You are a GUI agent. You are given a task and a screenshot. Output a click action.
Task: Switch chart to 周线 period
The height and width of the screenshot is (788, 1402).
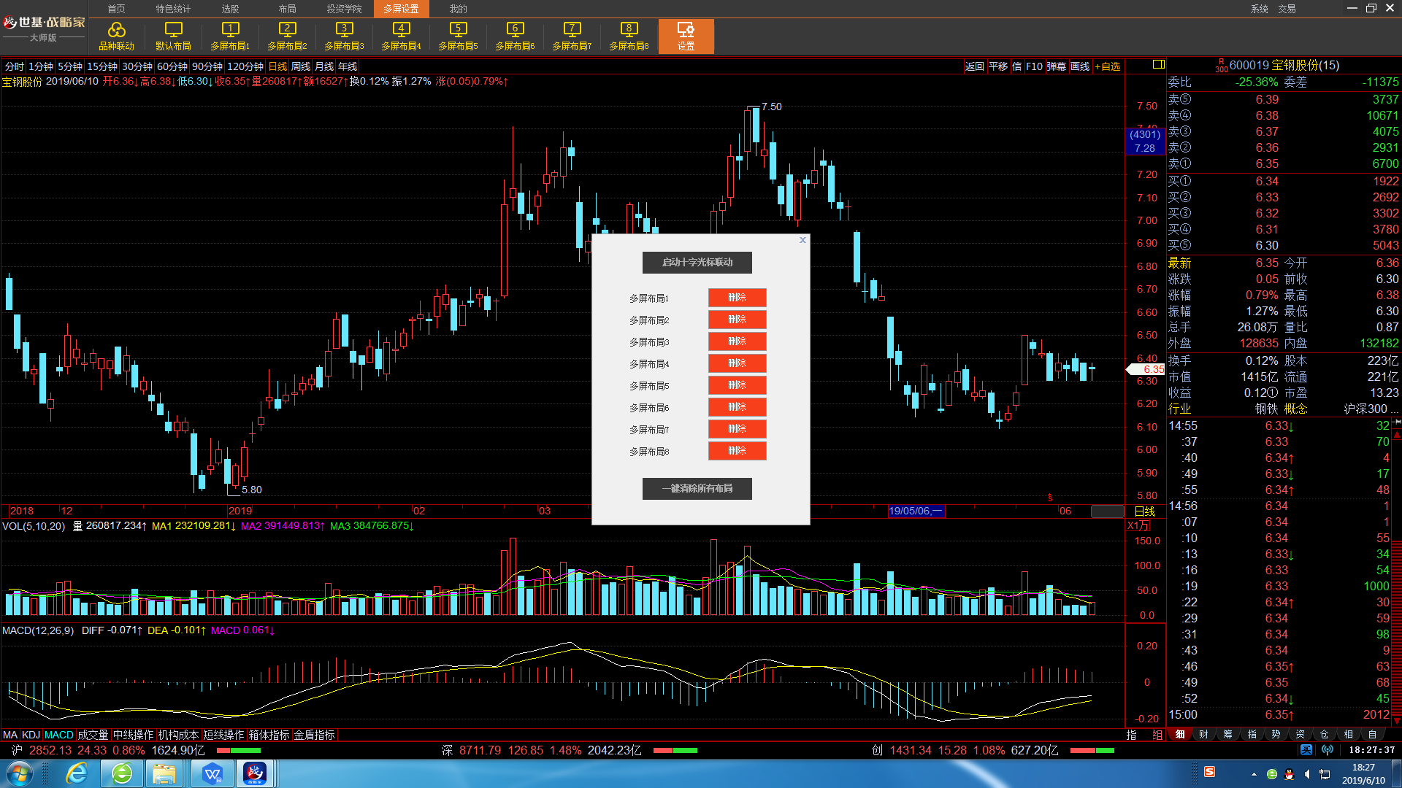coord(301,66)
